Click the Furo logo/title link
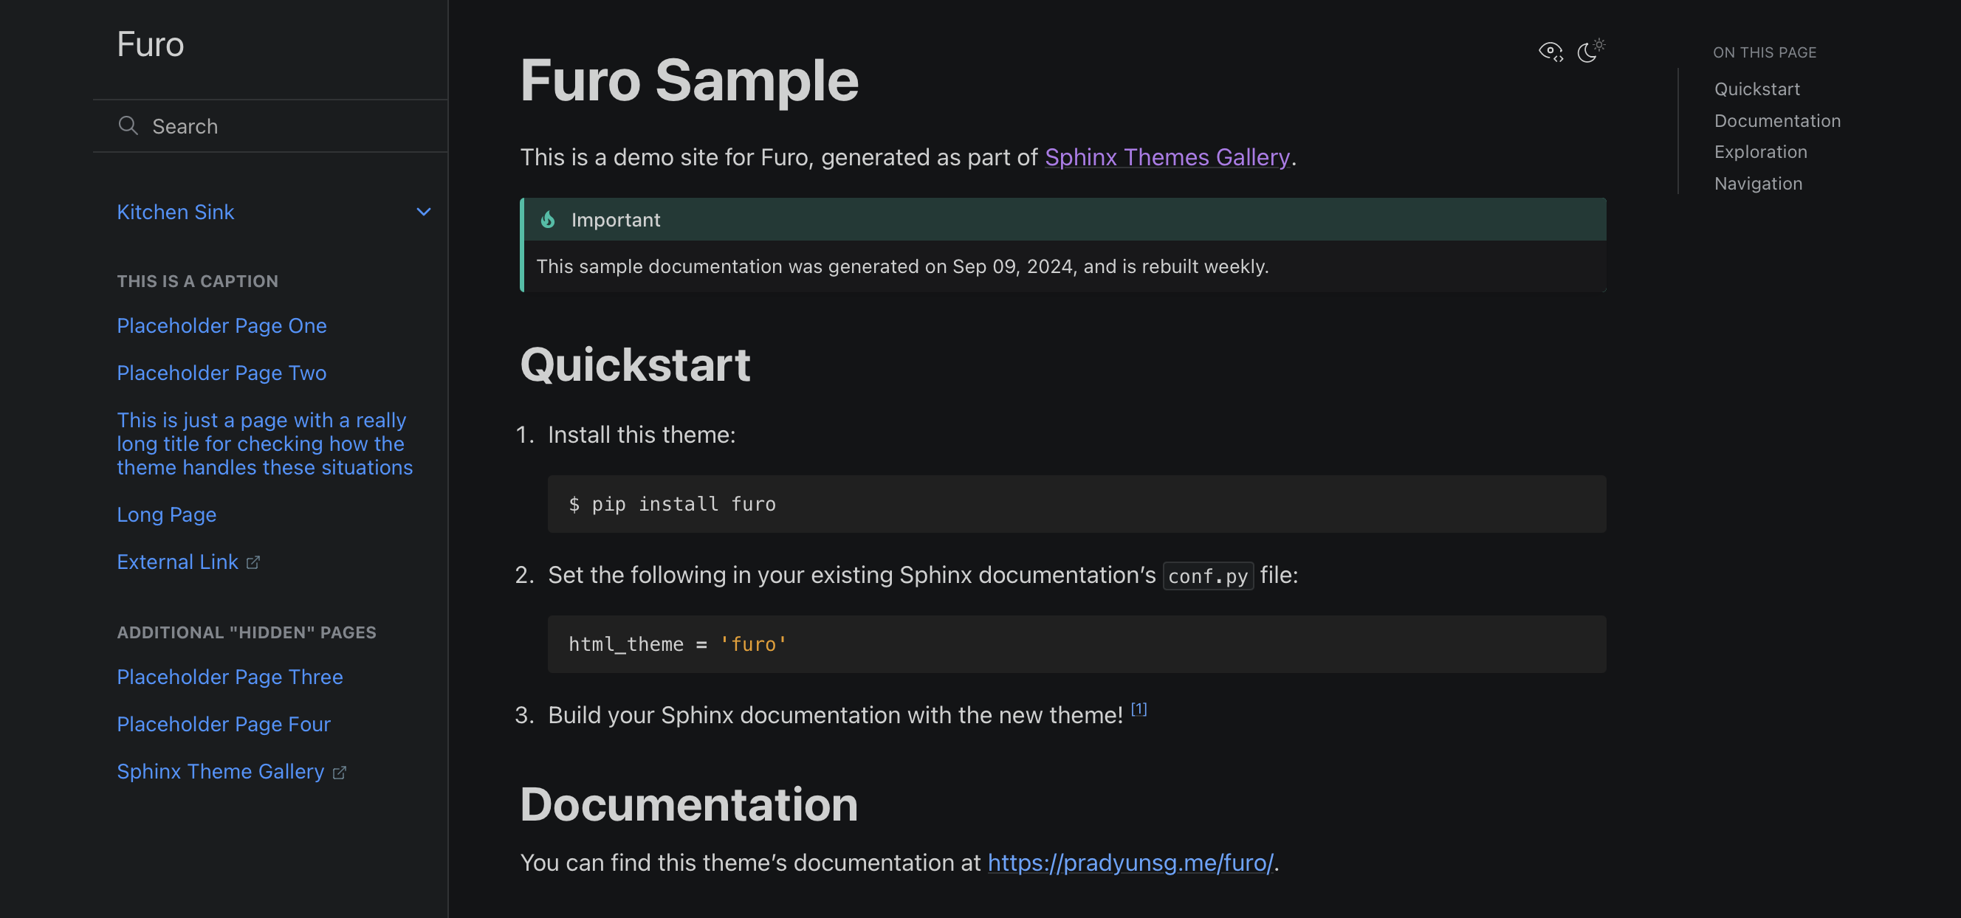Image resolution: width=1961 pixels, height=918 pixels. [x=149, y=44]
